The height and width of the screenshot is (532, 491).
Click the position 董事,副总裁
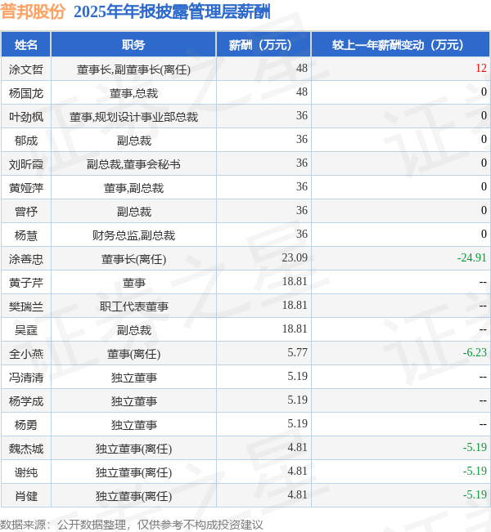point(133,188)
